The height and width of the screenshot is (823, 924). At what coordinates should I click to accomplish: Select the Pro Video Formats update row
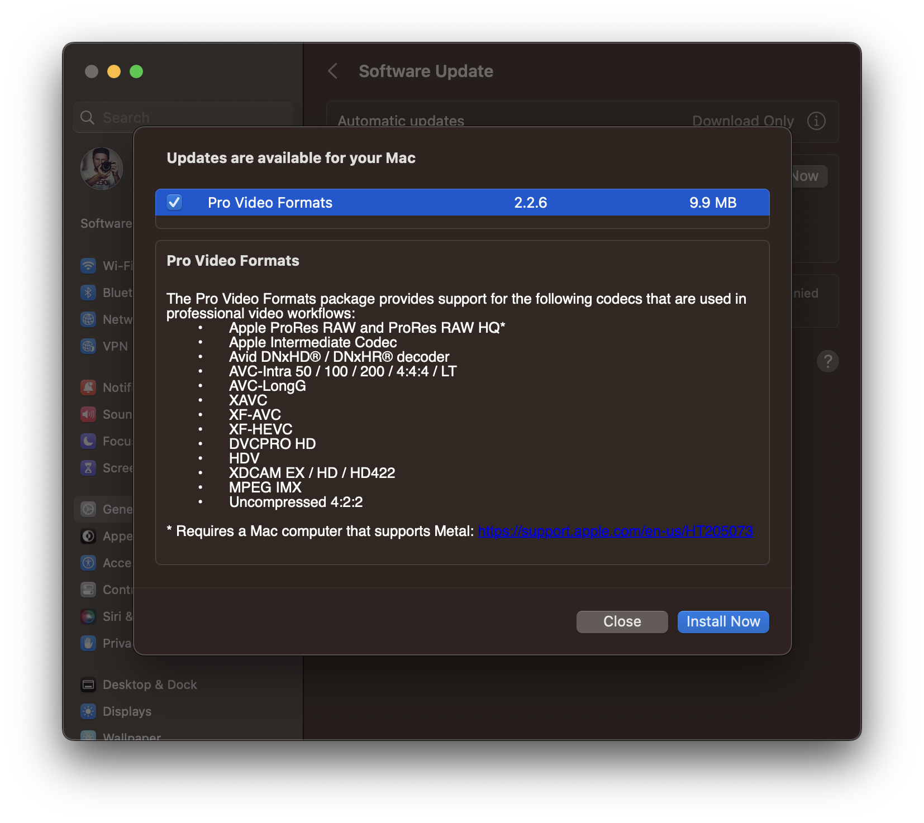[x=462, y=202]
